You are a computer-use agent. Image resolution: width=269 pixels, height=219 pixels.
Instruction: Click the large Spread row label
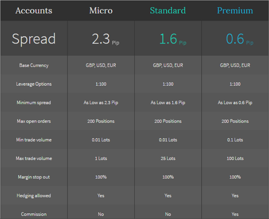click(x=34, y=39)
